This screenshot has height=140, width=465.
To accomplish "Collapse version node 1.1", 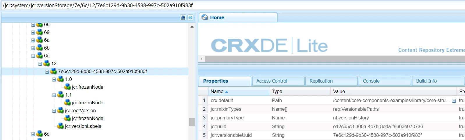I will coord(54,95).
